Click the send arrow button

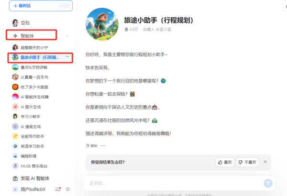(268, 183)
